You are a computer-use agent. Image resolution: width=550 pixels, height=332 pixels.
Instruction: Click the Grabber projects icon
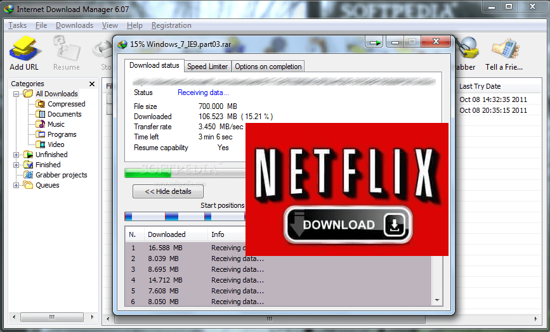[28, 175]
